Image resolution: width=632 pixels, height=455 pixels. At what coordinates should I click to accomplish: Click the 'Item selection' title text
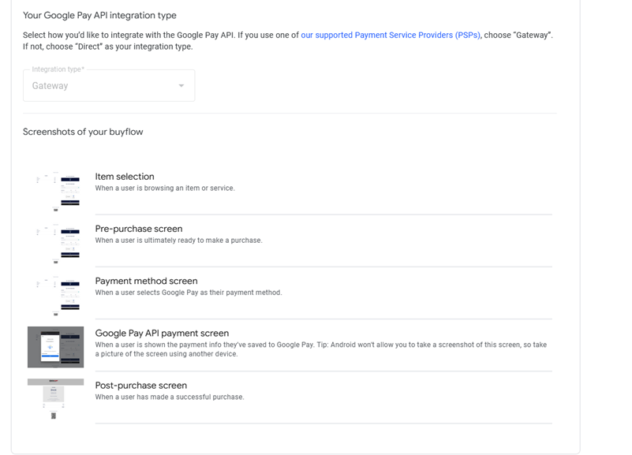coord(125,177)
